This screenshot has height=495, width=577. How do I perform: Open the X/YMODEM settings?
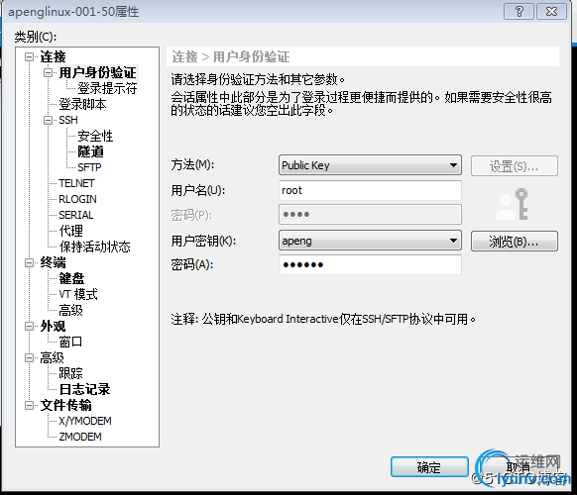pos(85,421)
